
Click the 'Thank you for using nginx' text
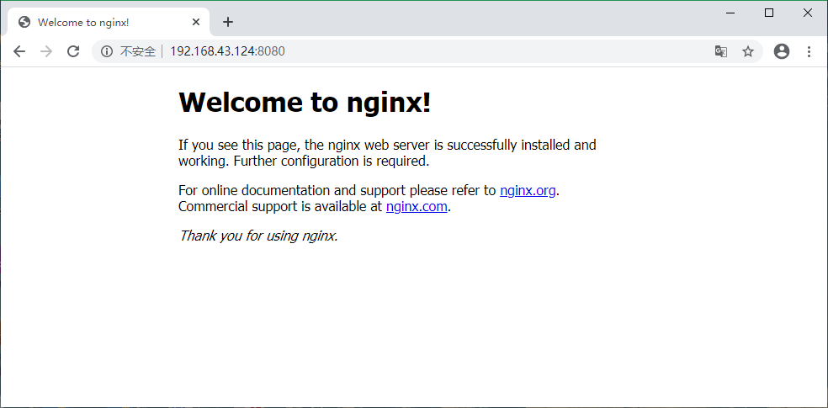(x=258, y=236)
